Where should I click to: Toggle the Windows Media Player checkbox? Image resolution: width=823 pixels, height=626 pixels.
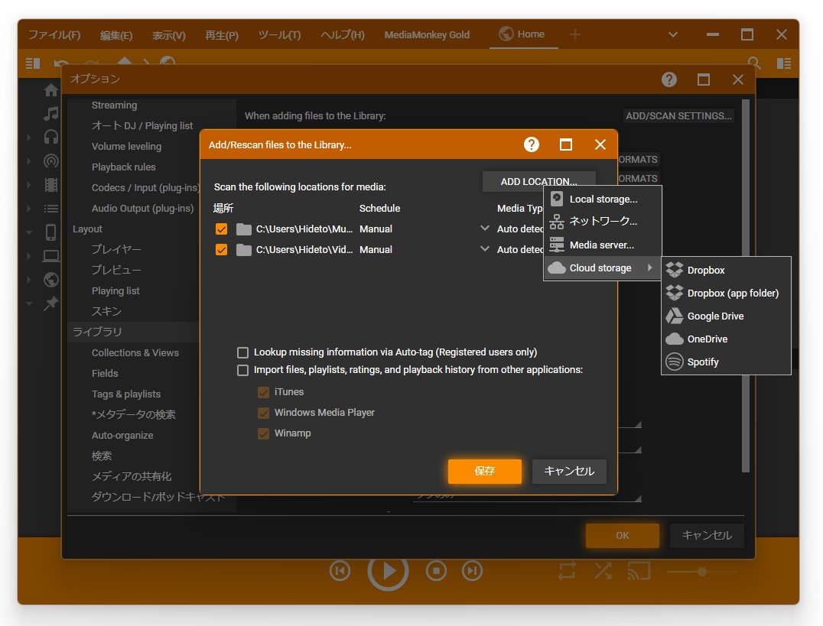click(x=263, y=413)
